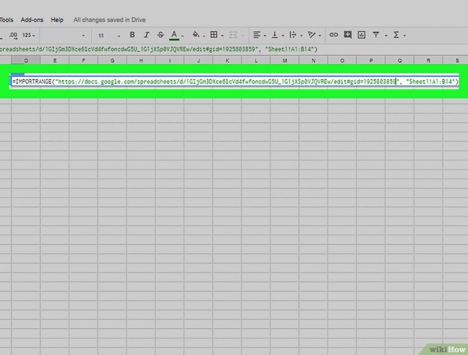Expand the filter views dropdown arrow
This screenshot has height=355, width=468.
click(386, 36)
